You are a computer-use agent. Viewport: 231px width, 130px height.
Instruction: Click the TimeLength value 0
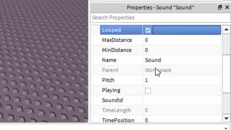click(146, 110)
